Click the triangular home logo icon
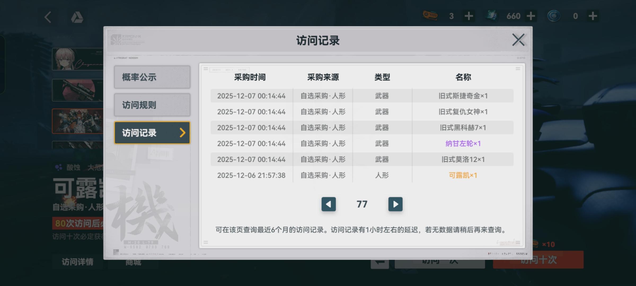Image resolution: width=636 pixels, height=286 pixels. [x=77, y=17]
